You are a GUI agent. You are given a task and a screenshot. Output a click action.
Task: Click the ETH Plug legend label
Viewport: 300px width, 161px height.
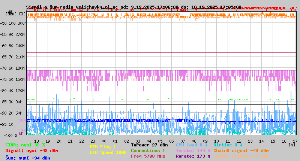(103, 147)
